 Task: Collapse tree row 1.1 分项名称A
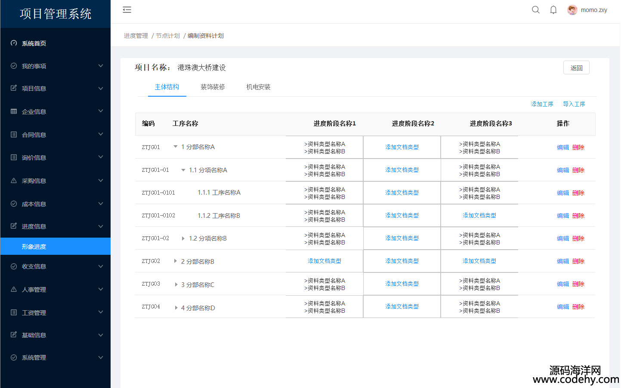pos(183,170)
